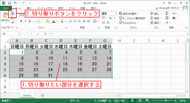Open the fill color dropdown arrow
The image size is (190, 103).
pos(50,21)
